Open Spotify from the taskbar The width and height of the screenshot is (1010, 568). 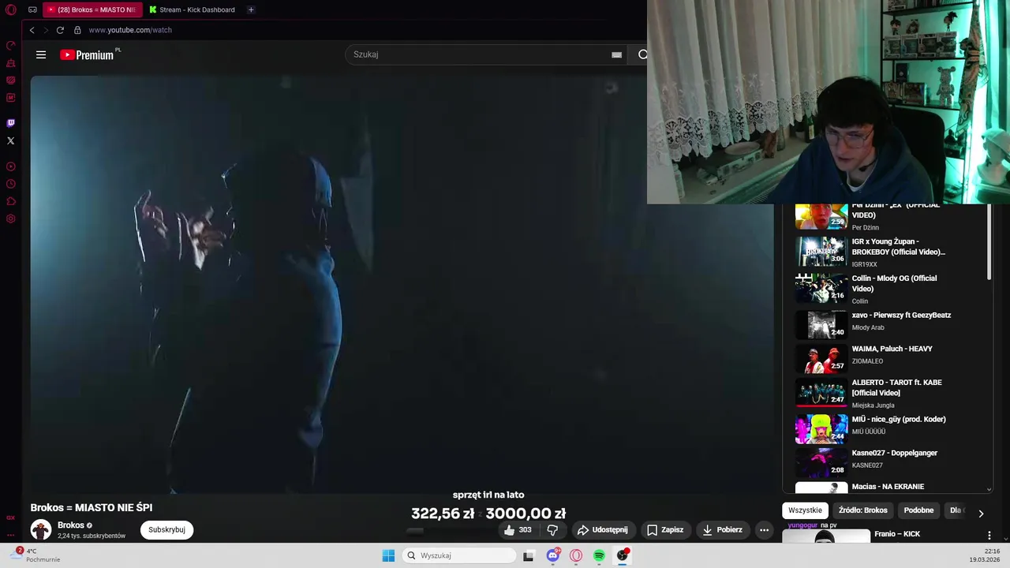tap(599, 555)
